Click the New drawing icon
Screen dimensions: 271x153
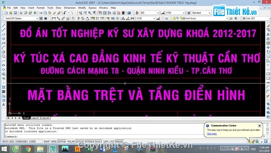pos(6,13)
